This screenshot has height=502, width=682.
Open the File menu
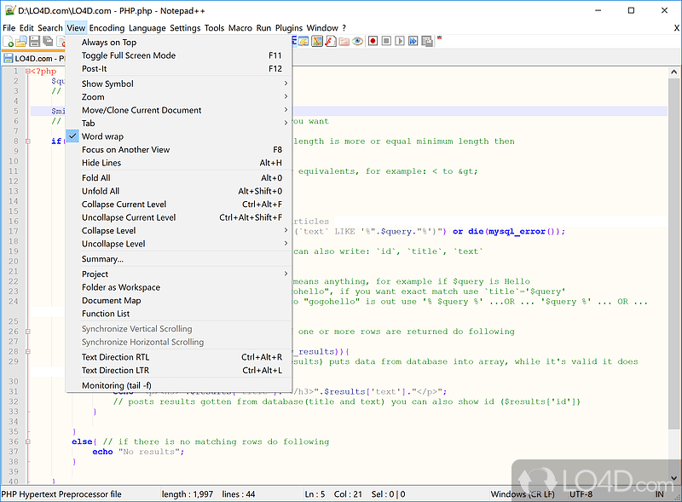(9, 28)
